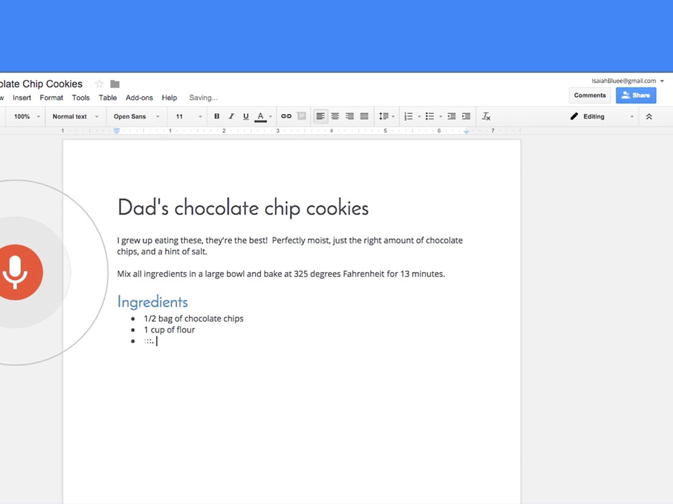Star the Chocolate Chip Cookies document
Screen dimensions: 673x504
[99, 84]
